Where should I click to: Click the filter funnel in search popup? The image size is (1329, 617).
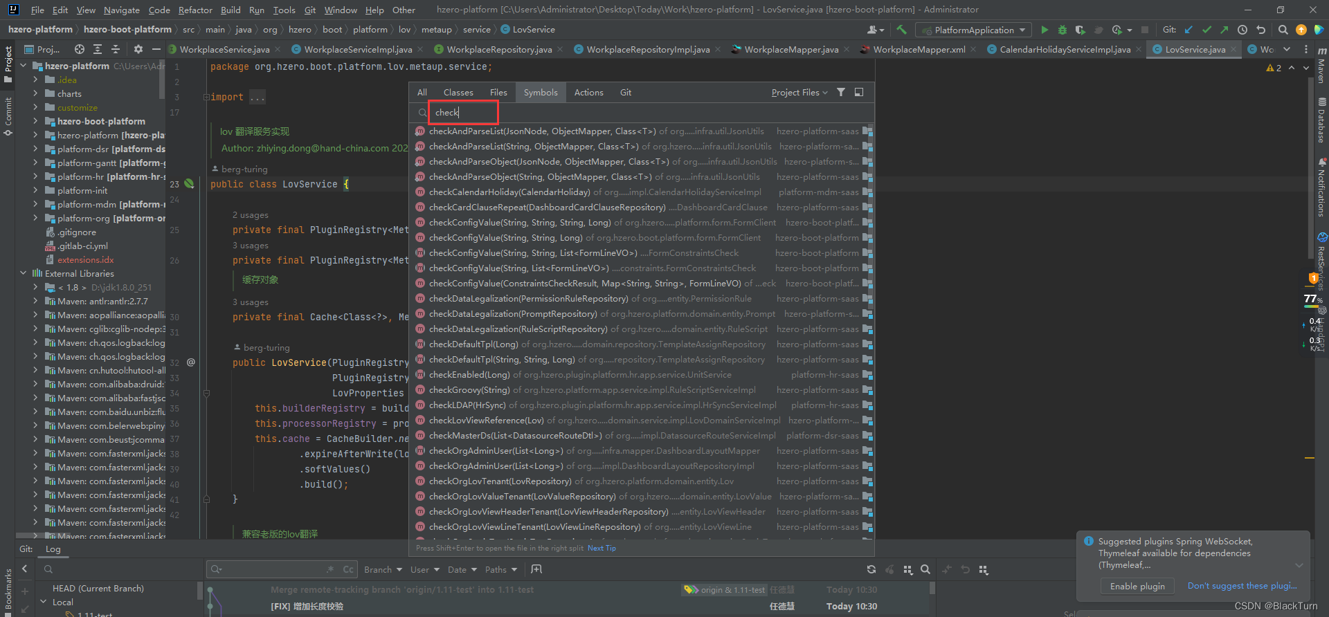840,92
